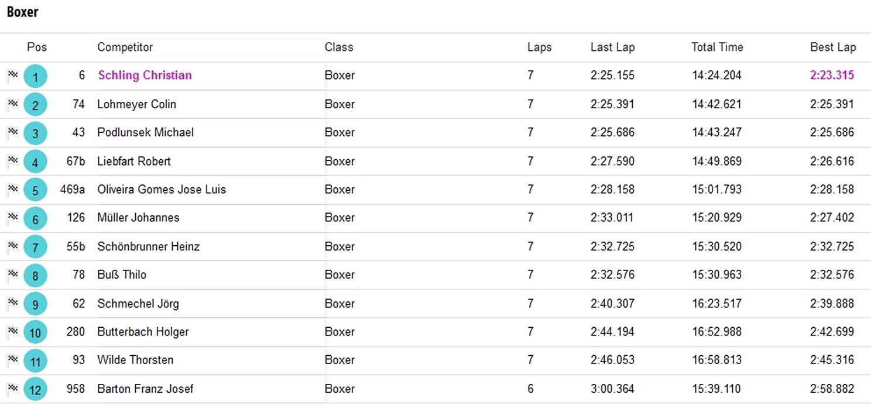Select competitor Oliveira Gomes Jose Luis
This screenshot has width=871, height=412.
162,190
